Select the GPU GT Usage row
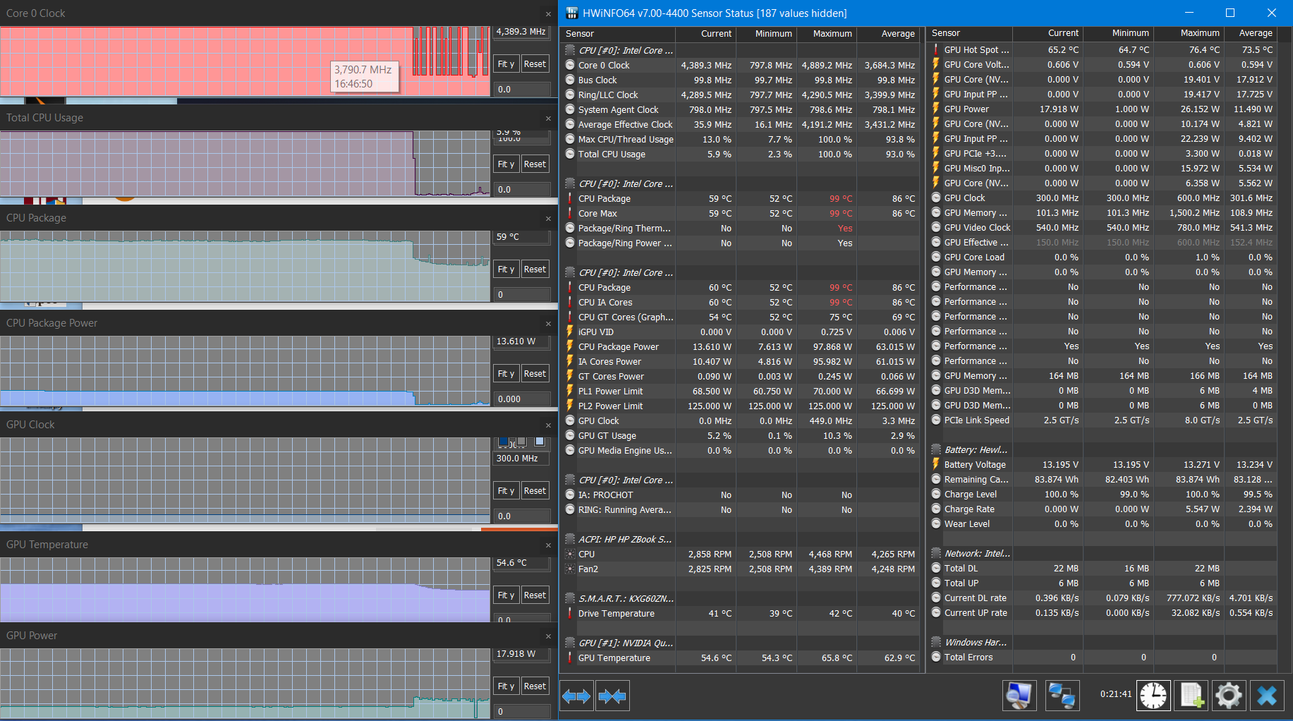This screenshot has height=721, width=1293. [741, 435]
